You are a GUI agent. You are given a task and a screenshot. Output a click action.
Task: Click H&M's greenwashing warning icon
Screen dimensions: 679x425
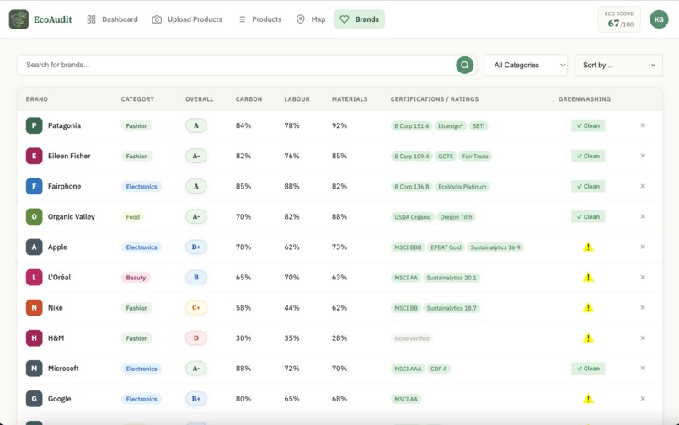(x=588, y=338)
